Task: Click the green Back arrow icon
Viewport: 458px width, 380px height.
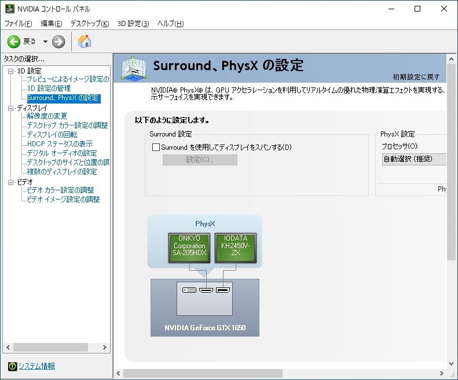Action: click(13, 42)
